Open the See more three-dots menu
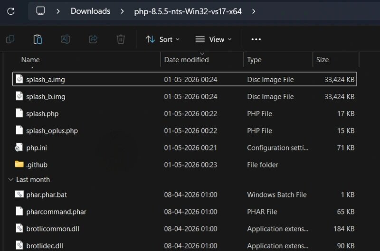 tap(256, 39)
